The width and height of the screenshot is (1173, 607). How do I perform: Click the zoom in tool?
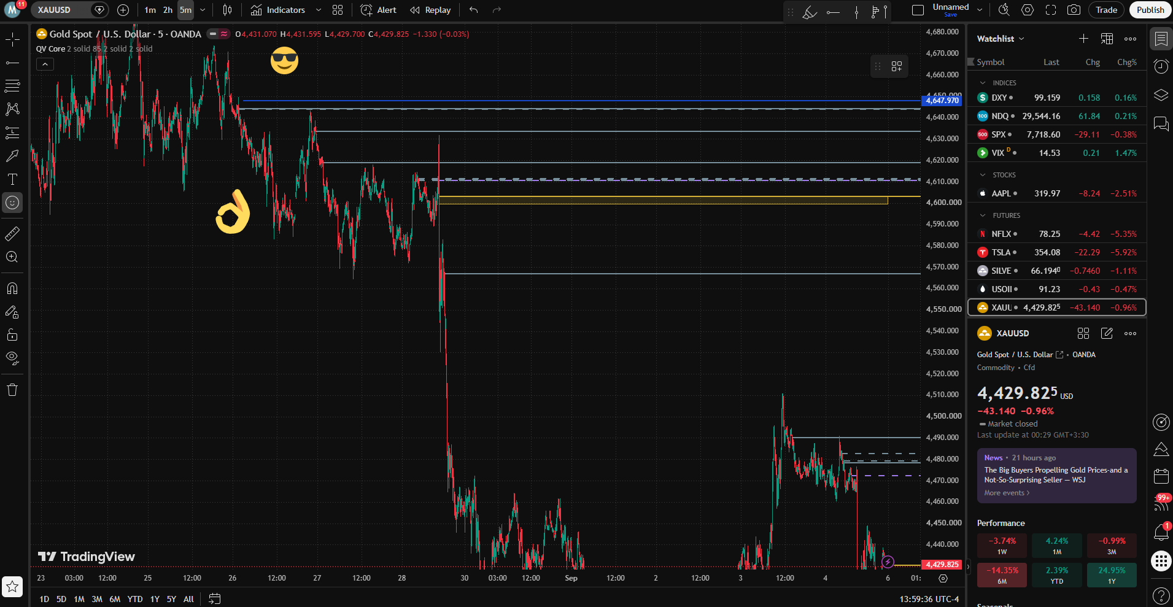(12, 257)
